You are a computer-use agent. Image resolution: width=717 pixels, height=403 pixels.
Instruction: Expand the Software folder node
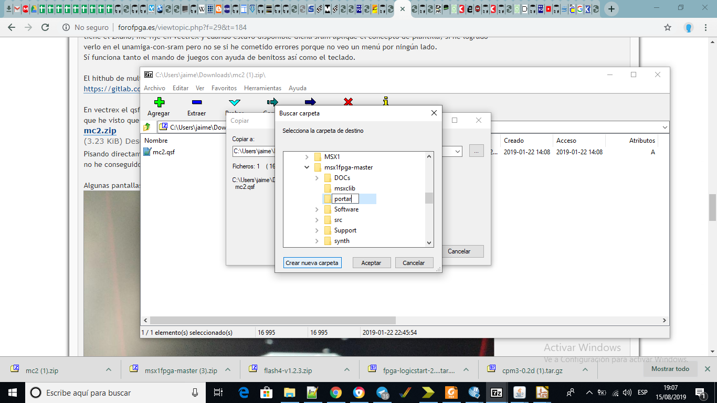point(317,209)
